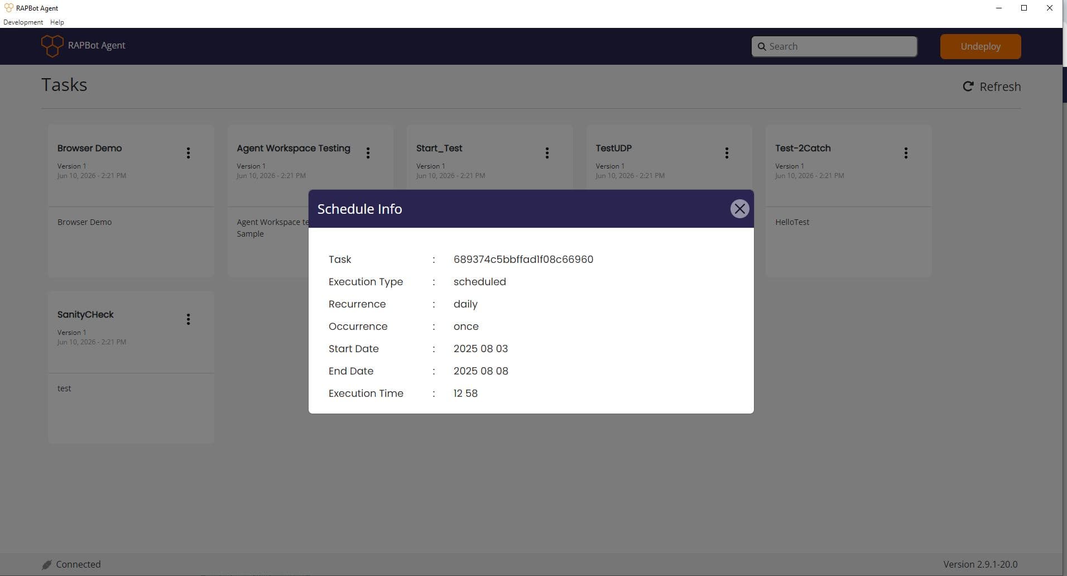Click the SanityCHeck description 'test'
This screenshot has width=1067, height=576.
64,388
